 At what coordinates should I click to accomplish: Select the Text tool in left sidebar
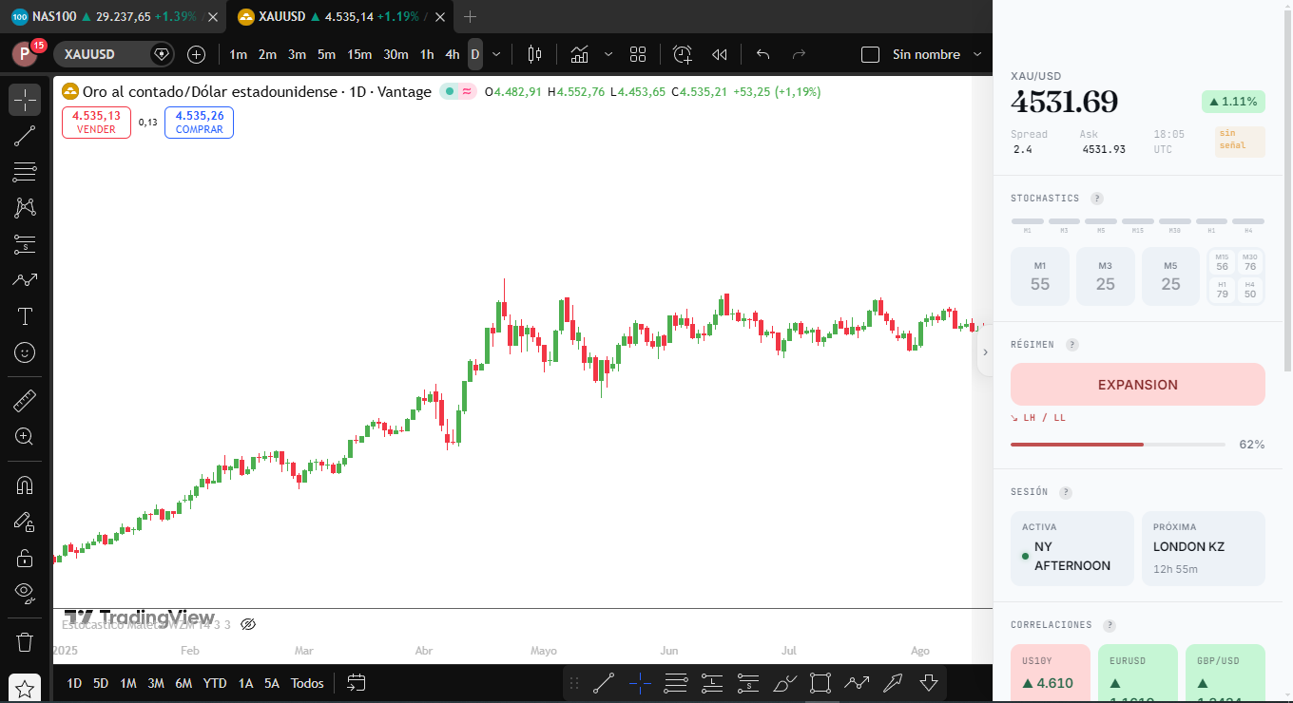coord(25,316)
